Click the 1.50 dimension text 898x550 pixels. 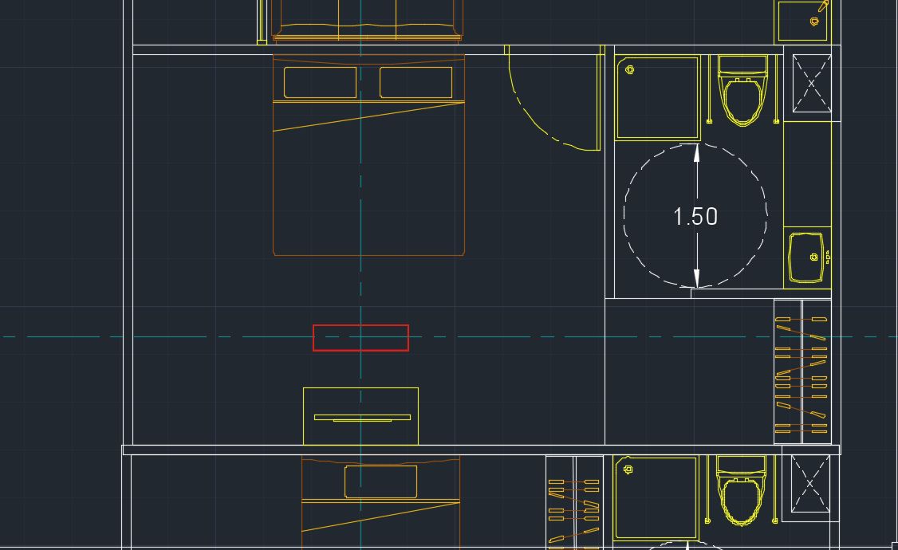click(x=695, y=217)
